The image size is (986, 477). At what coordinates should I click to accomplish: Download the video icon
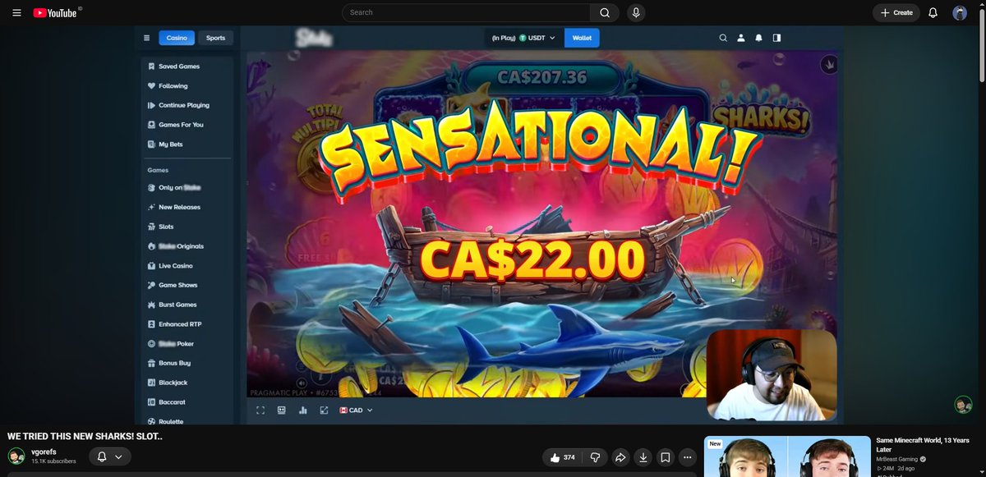click(643, 457)
